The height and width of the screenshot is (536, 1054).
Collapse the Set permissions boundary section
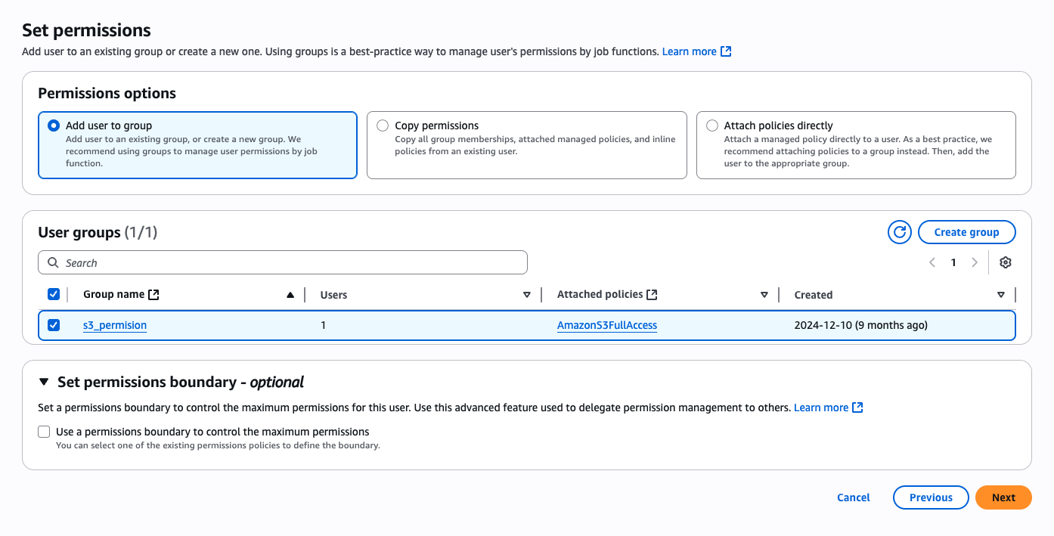(44, 382)
